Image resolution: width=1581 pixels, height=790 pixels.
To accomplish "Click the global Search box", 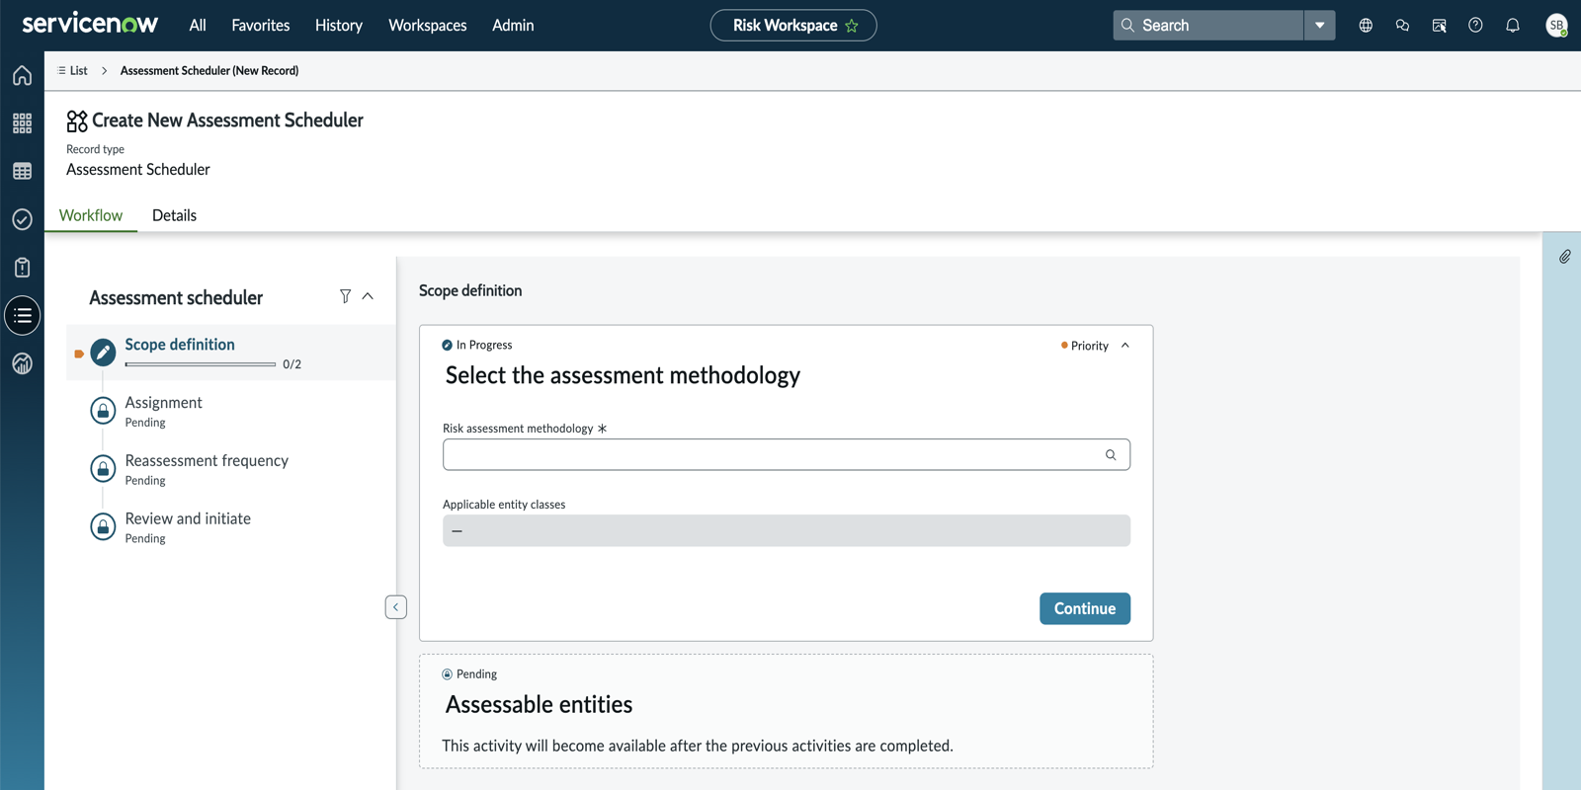I will tap(1208, 26).
